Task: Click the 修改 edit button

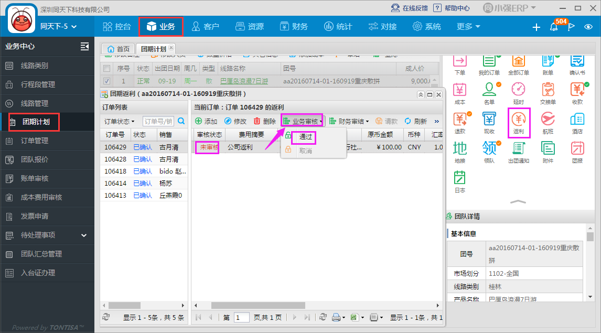Action: pos(235,122)
